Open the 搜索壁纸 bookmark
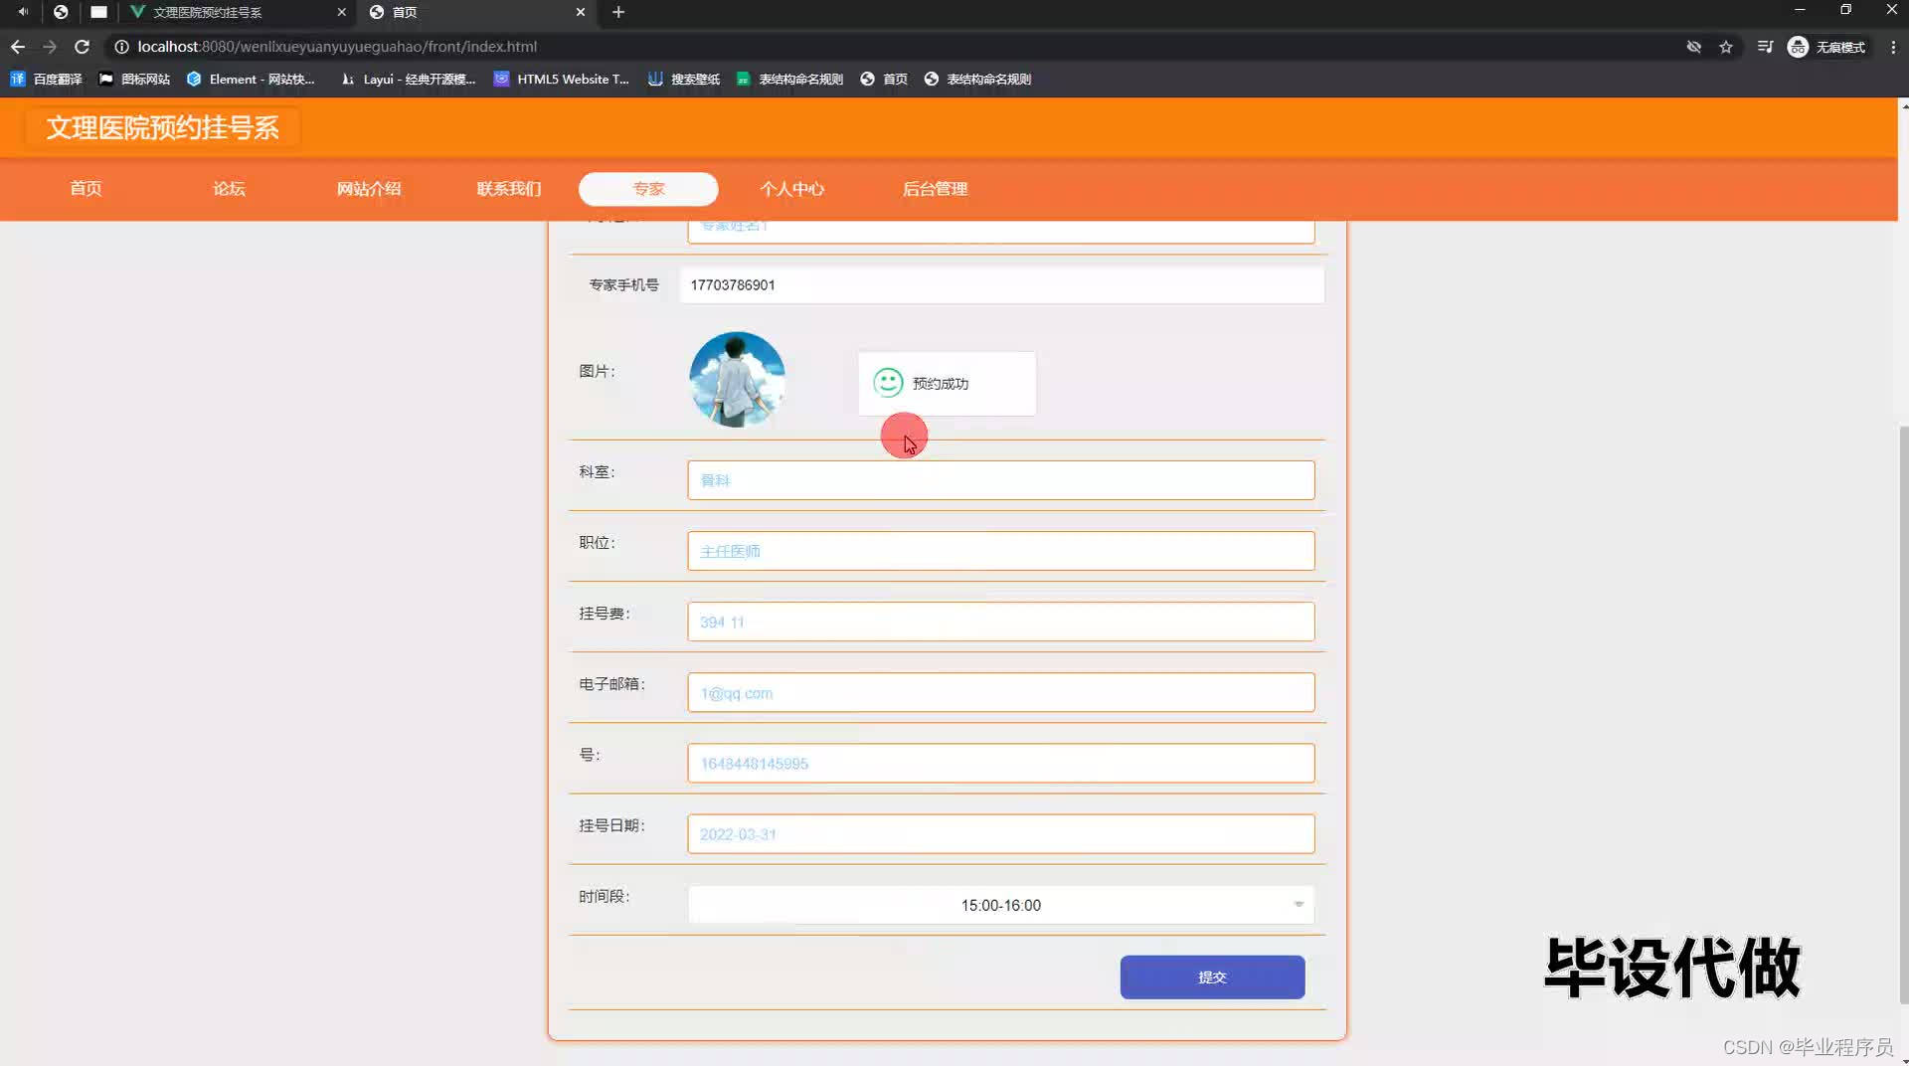1909x1066 pixels. point(683,79)
